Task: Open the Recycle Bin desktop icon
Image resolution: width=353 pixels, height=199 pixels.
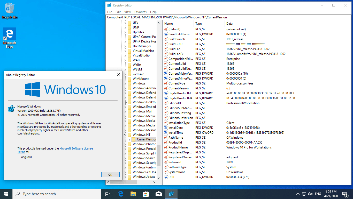Action: click(x=10, y=10)
